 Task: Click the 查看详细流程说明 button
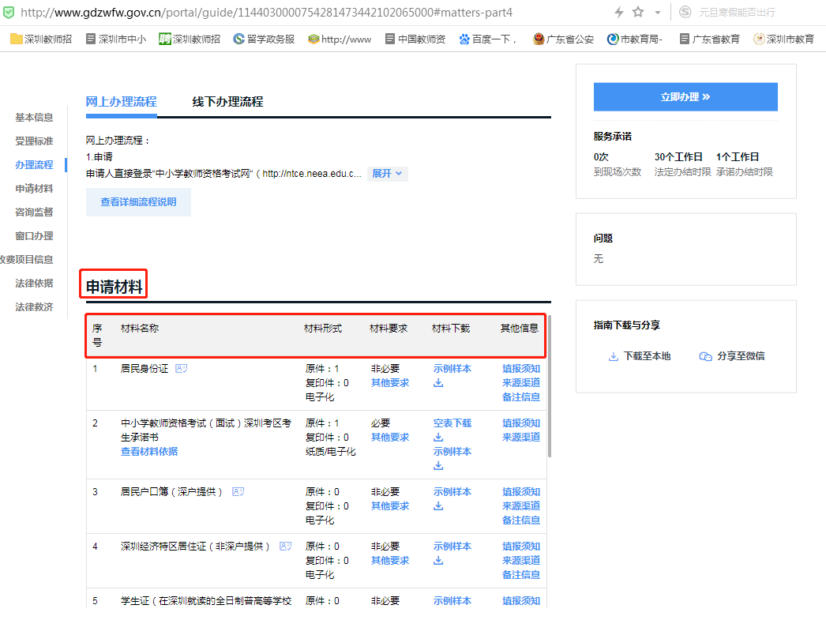(138, 202)
